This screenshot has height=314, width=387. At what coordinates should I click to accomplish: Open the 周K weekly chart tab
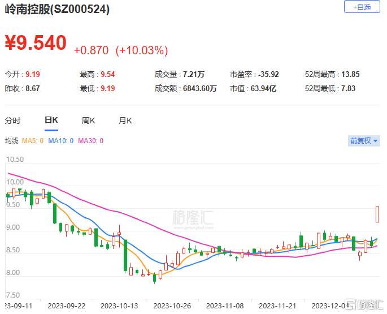click(x=88, y=121)
